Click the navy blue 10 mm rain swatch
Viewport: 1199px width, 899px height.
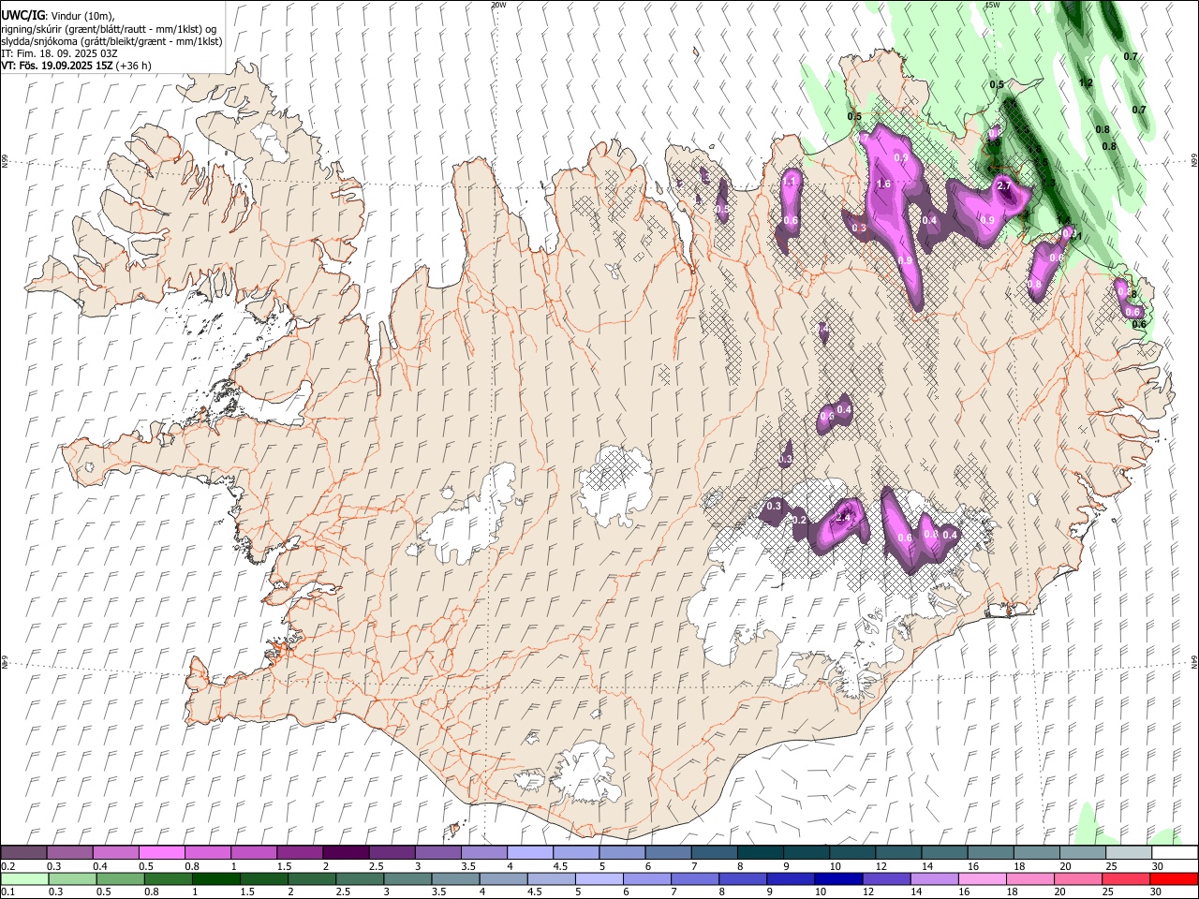[x=838, y=878]
